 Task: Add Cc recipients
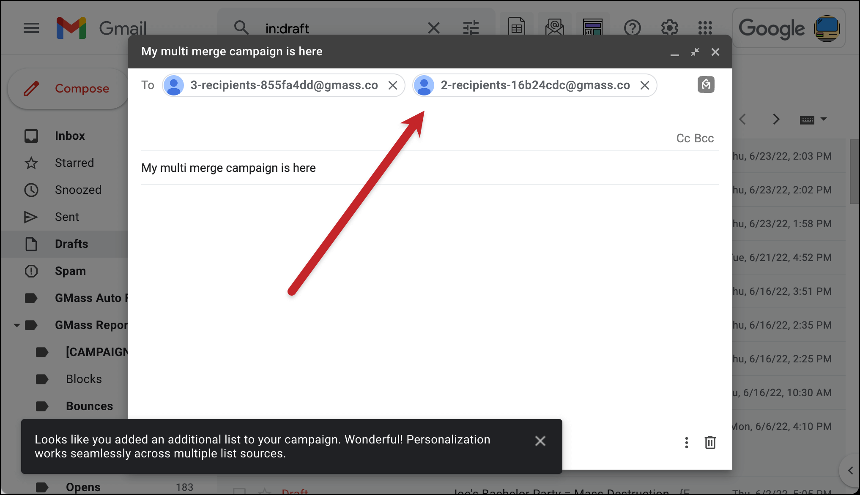click(683, 139)
